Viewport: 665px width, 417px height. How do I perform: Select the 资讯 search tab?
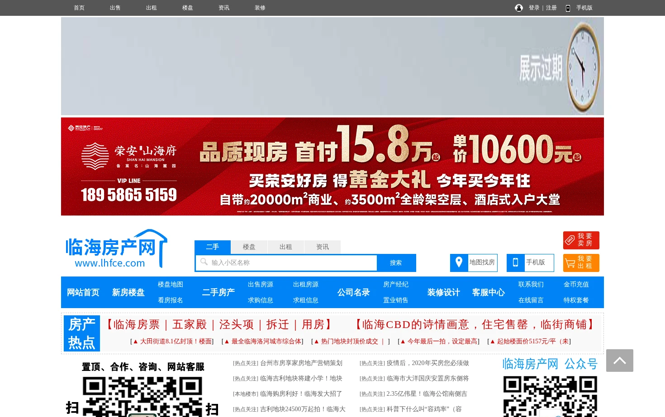tap(323, 247)
